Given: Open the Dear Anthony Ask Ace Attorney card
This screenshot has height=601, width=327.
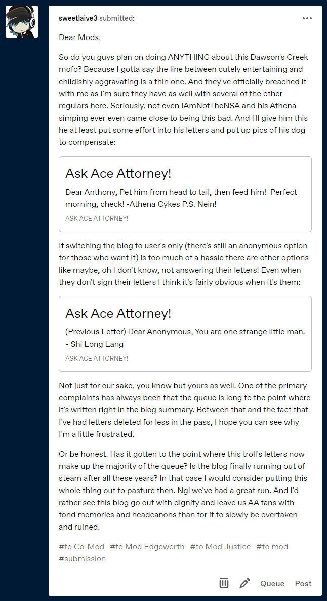Looking at the screenshot, I should coord(185,194).
